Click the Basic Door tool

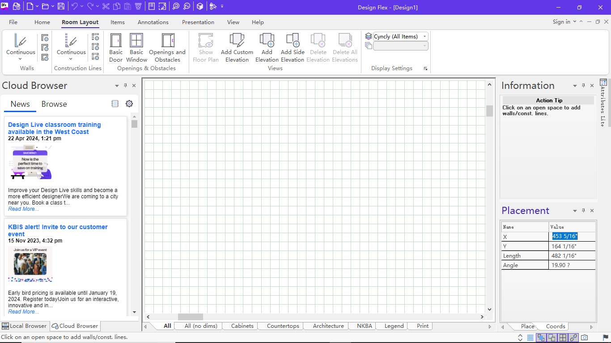click(116, 48)
